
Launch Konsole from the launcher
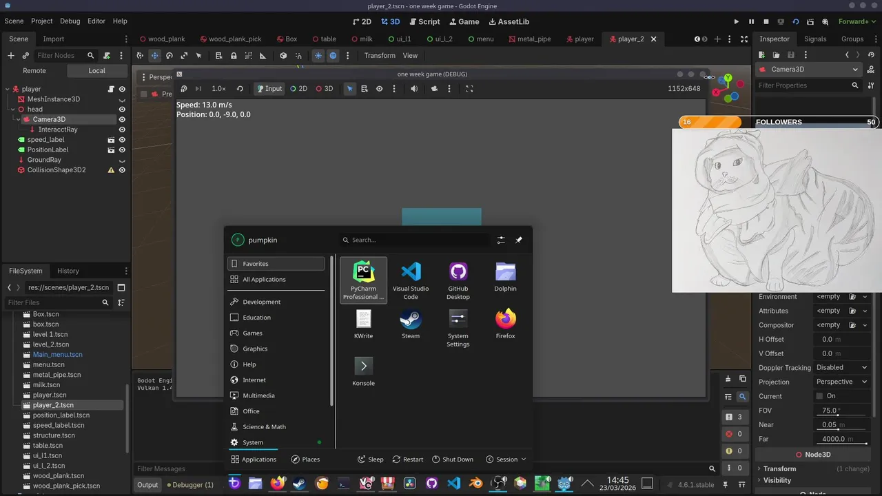[363, 371]
